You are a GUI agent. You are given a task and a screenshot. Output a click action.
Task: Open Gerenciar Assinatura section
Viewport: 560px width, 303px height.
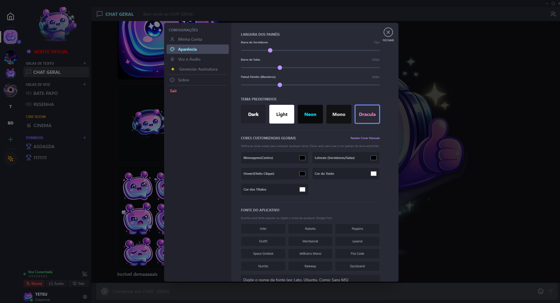pos(198,69)
